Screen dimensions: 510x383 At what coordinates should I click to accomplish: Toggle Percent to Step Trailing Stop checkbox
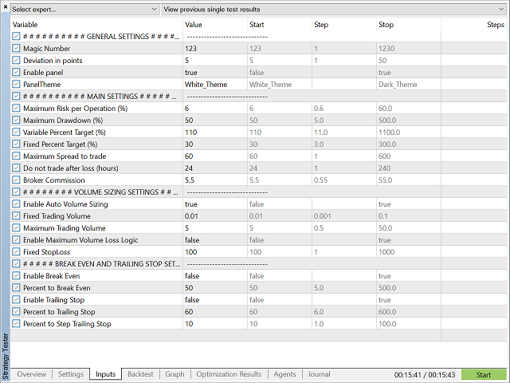coord(16,324)
